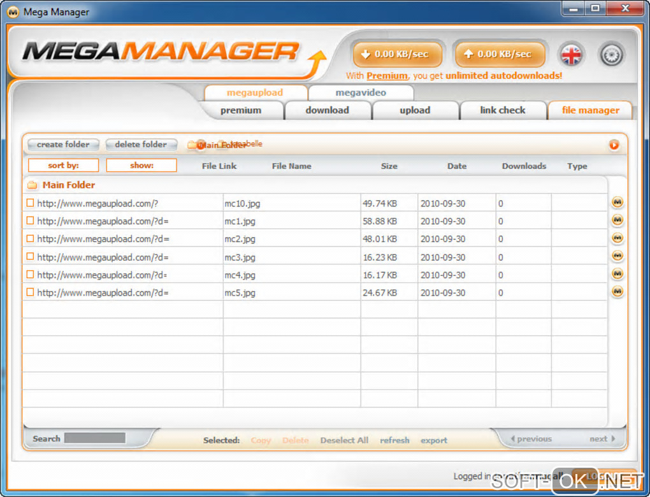
Task: Open the premium tab
Action: tap(241, 110)
